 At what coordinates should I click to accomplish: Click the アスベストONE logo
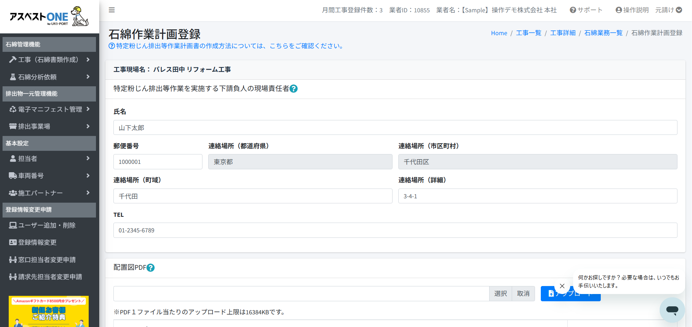pos(49,17)
